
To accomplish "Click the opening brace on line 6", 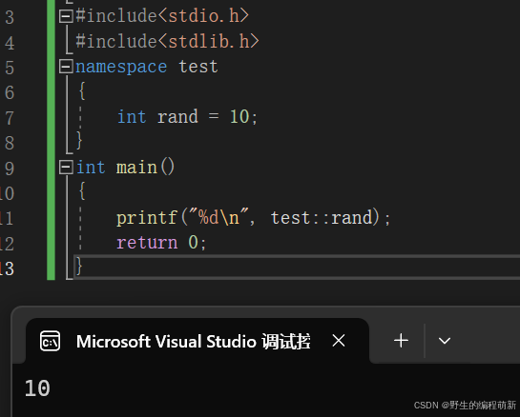I will coord(82,90).
